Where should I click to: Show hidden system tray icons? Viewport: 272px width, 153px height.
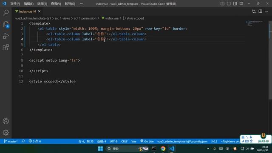click(x=208, y=149)
